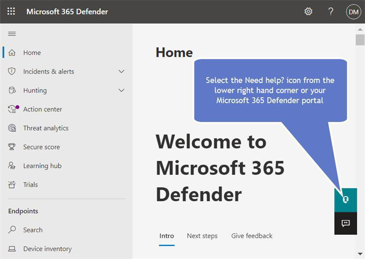Screen dimensions: 365x259
Task: Open the DM account avatar
Action: click(x=353, y=12)
